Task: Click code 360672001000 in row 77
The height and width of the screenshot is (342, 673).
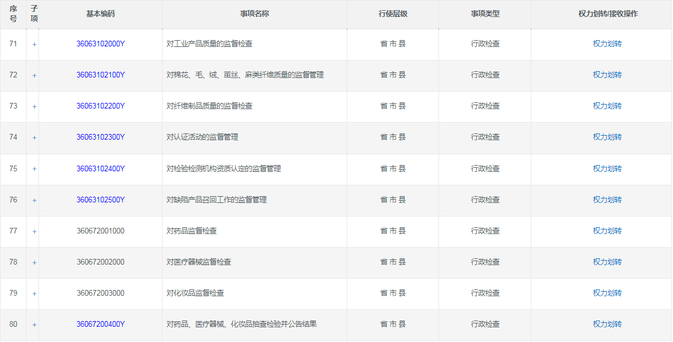Action: 100,231
